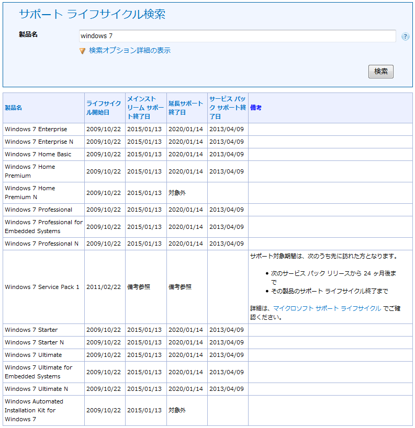The width and height of the screenshot is (415, 428).
Task: Click 2013/04/09 in Windows 7 Home Premium row
Action: [x=227, y=171]
